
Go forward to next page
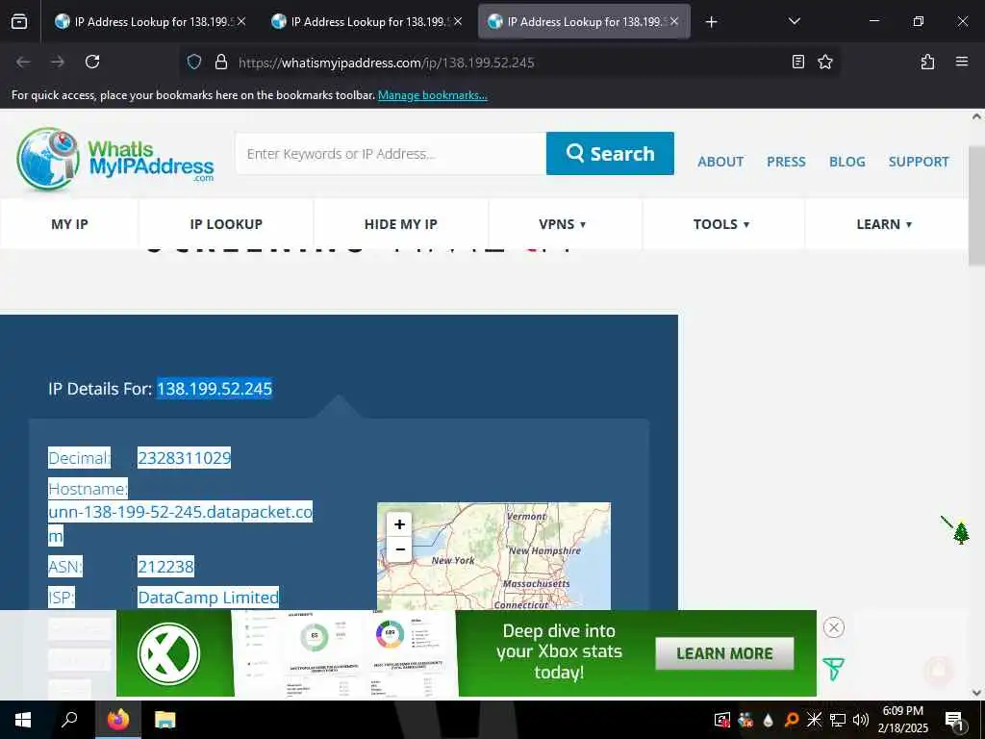(58, 62)
